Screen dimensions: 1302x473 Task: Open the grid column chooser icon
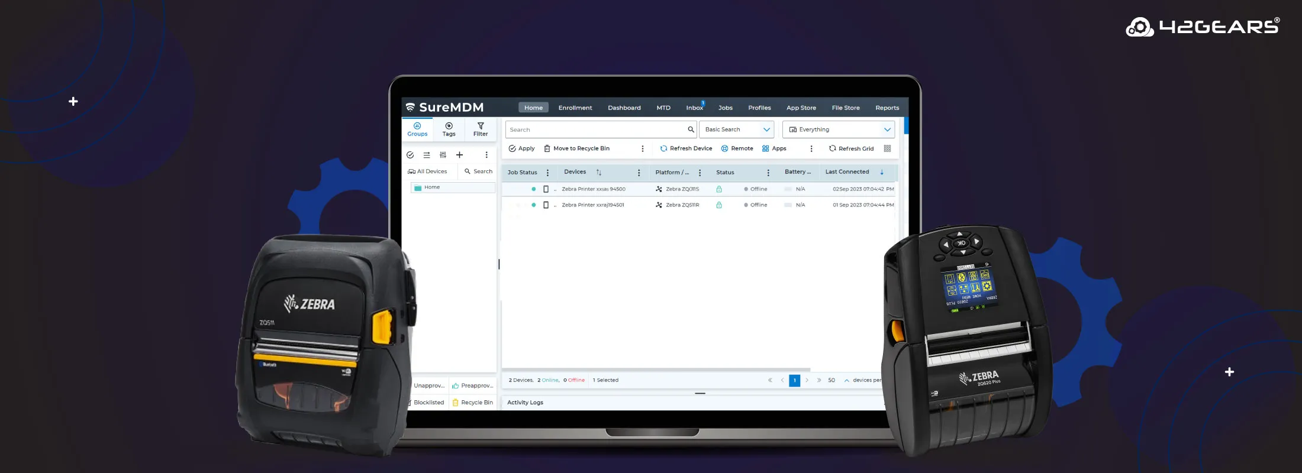[887, 148]
